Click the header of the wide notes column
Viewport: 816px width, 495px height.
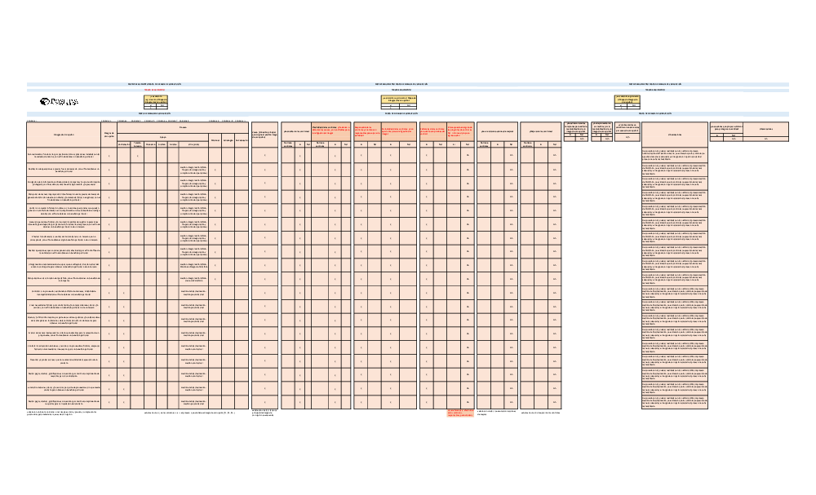pyautogui.click(x=674, y=133)
